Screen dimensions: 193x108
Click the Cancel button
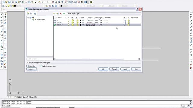pyautogui.click(x=114, y=69)
